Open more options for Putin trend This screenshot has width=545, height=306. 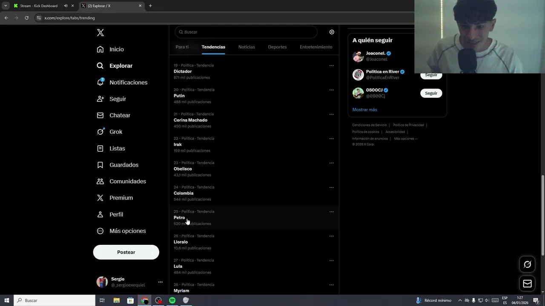pyautogui.click(x=331, y=90)
